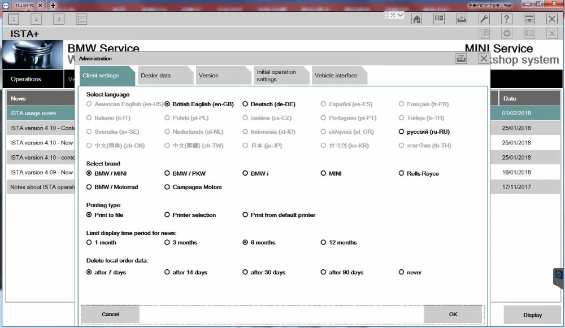Select the ISTA usage notes news row
This screenshot has width=565, height=328.
coord(41,113)
